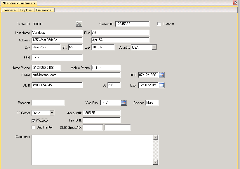Select the General tab
240x169 pixels.
(10, 10)
